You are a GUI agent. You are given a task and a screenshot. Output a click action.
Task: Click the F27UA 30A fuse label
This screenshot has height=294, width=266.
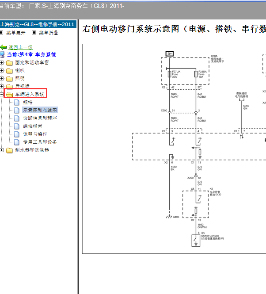click(176, 74)
